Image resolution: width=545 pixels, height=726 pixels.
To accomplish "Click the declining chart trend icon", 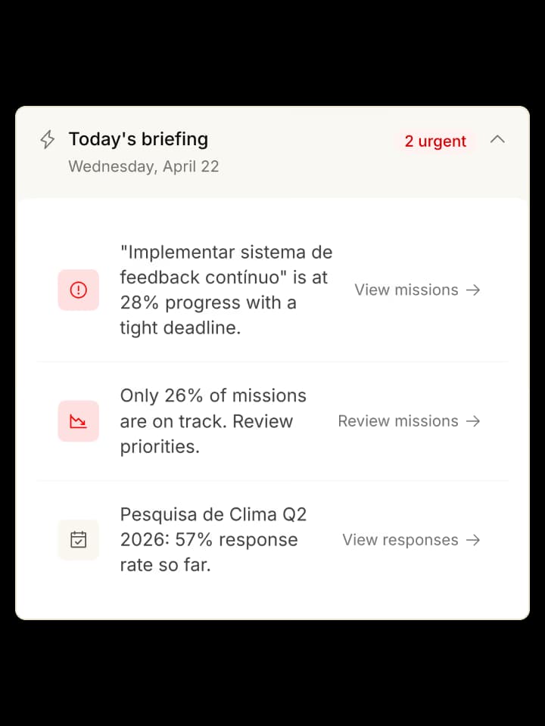I will pos(79,421).
